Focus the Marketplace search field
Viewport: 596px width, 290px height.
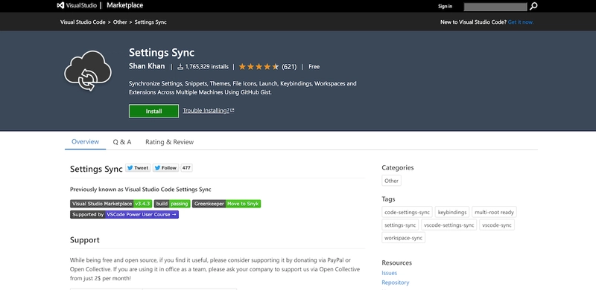click(495, 7)
